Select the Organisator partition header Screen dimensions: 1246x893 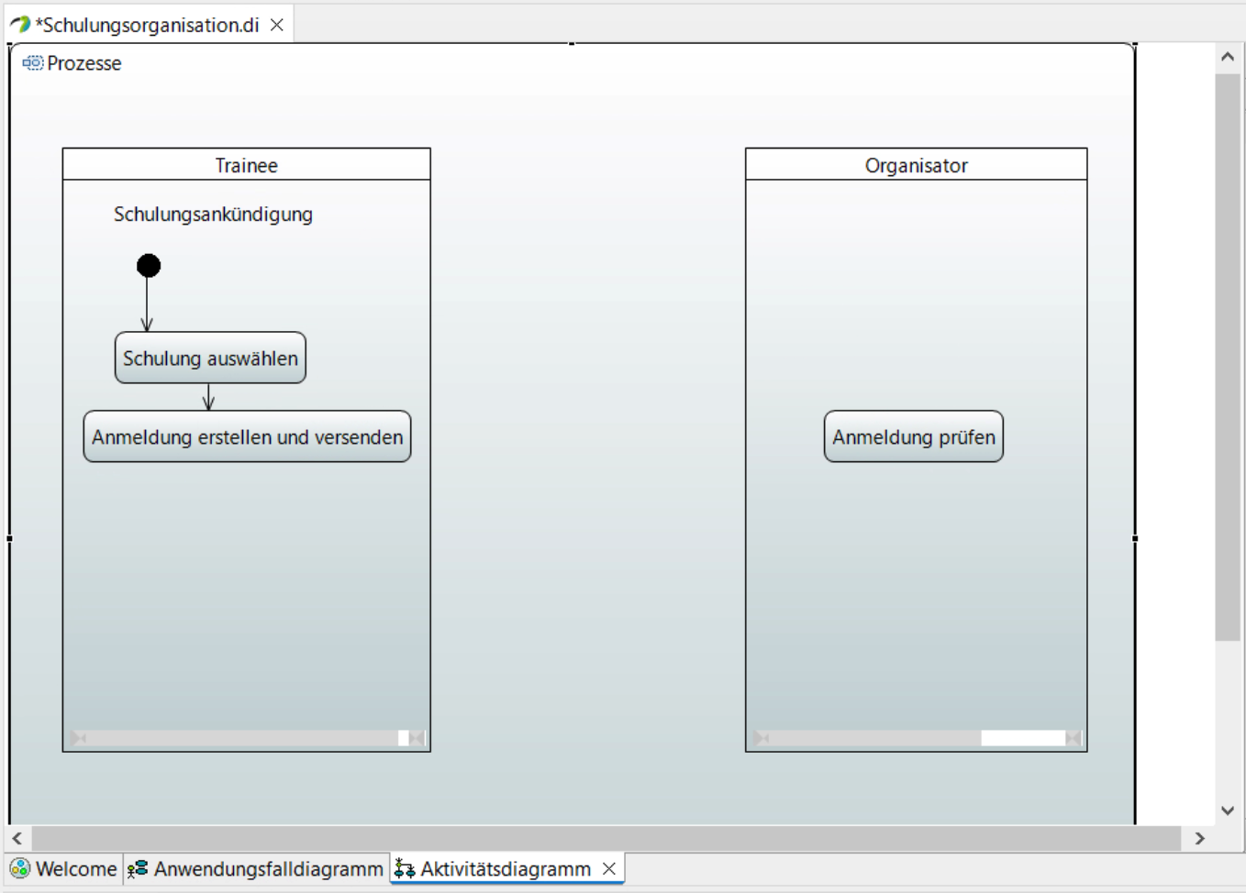916,165
